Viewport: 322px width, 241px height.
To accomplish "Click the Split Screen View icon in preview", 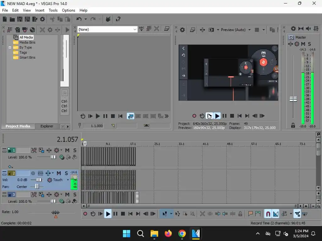I will pos(211,30).
